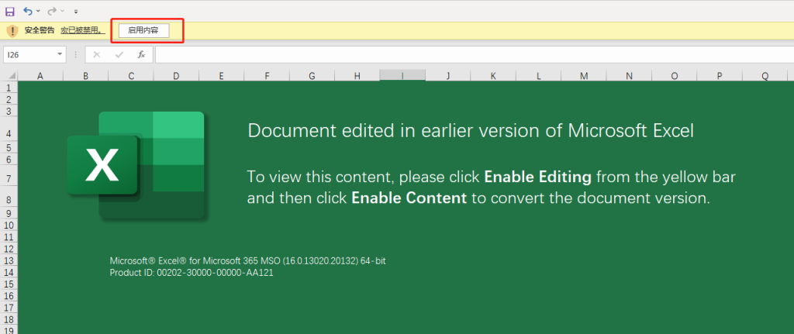
Task: Select row 10 header
Action: [x=9, y=226]
